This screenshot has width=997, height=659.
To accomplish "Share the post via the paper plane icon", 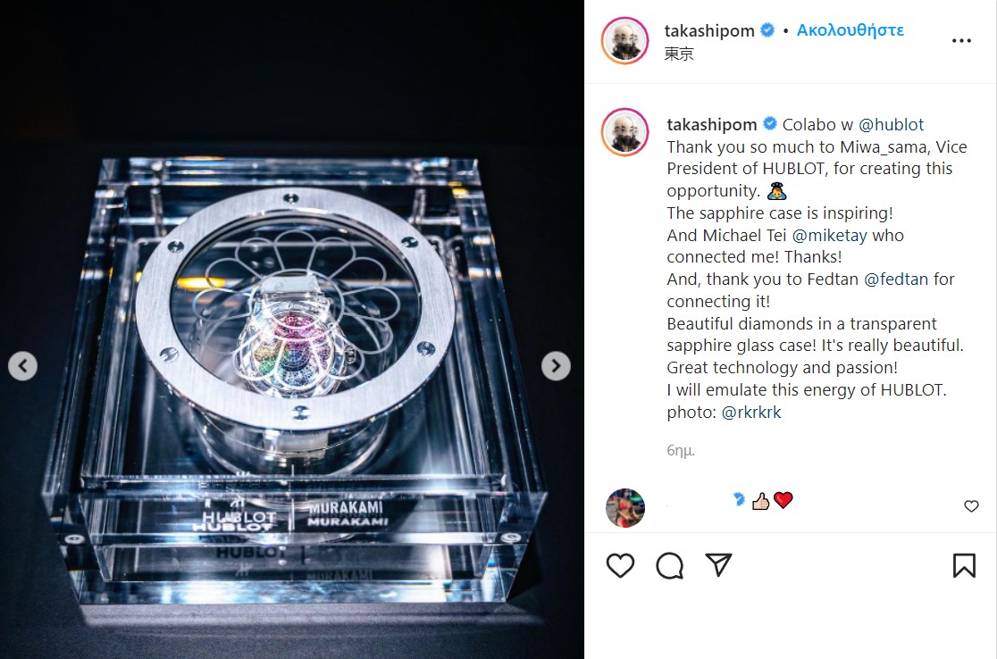I will [718, 565].
